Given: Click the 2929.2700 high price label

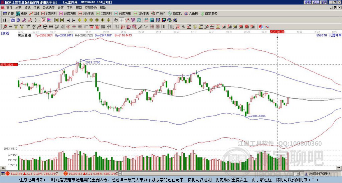Looking at the screenshot, I should click(x=93, y=62).
